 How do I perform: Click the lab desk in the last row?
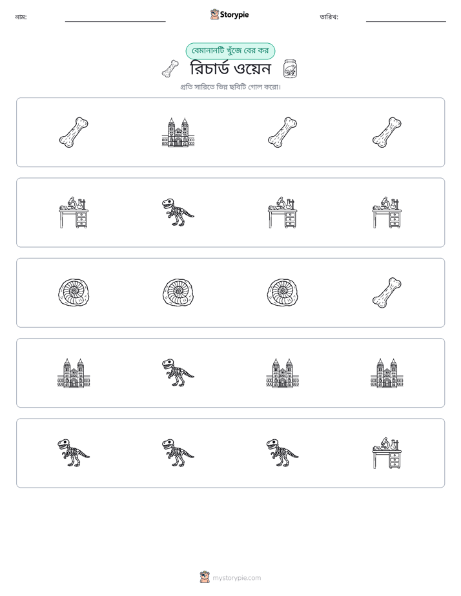pyautogui.click(x=387, y=453)
